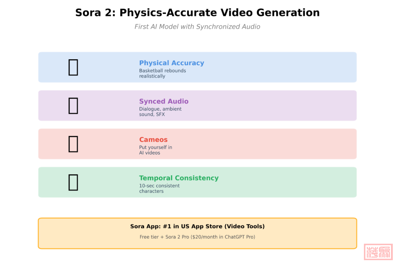Click the "Put yourself in AI videos" text
This screenshot has width=395, height=262.
pos(155,150)
